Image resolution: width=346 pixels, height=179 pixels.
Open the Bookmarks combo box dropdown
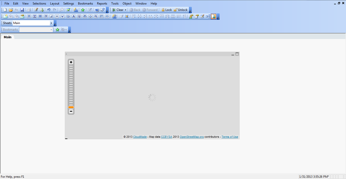coord(51,30)
